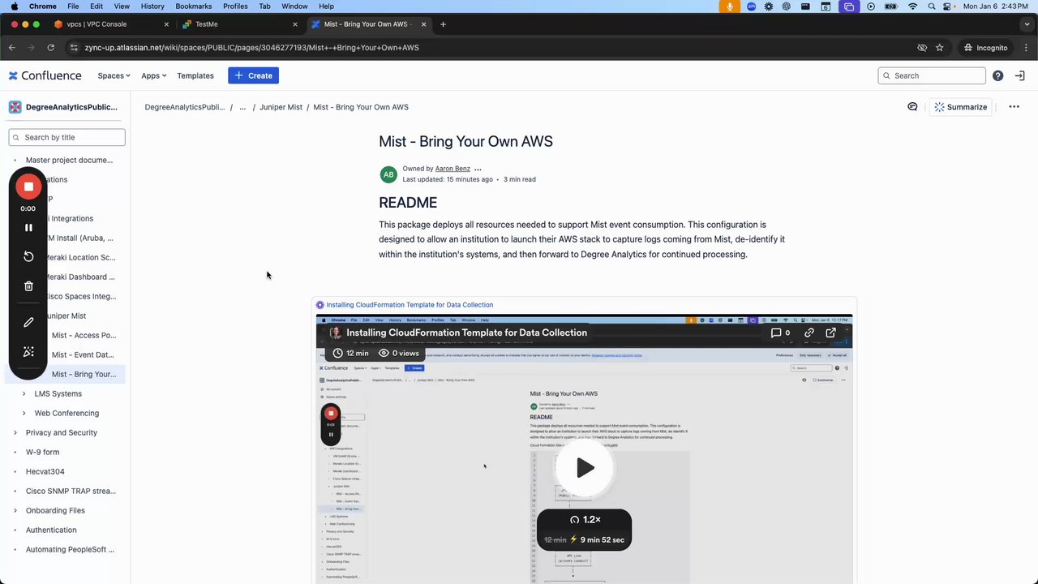The width and height of the screenshot is (1038, 584).
Task: Open the History menu in menu bar
Action: click(152, 6)
